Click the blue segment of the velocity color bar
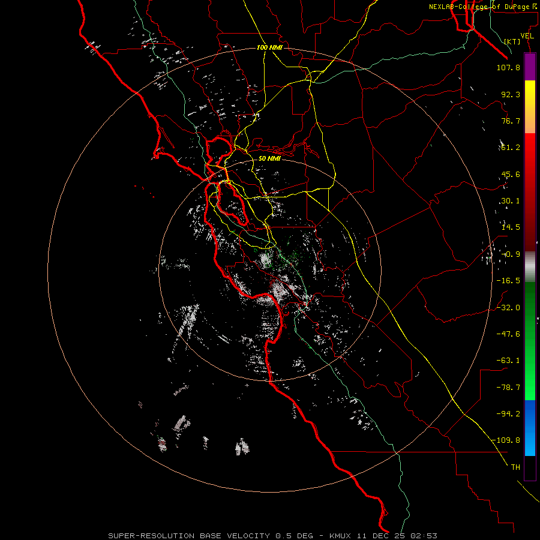The image size is (540, 540). tap(530, 428)
